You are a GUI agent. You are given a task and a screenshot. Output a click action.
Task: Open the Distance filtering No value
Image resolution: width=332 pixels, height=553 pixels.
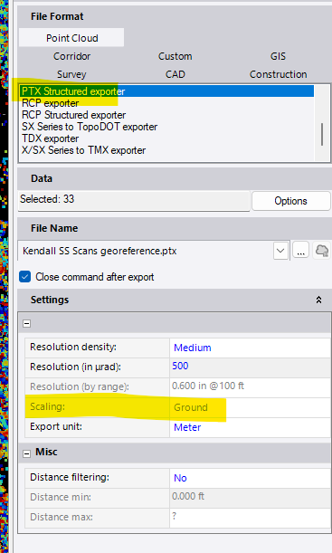click(250, 478)
